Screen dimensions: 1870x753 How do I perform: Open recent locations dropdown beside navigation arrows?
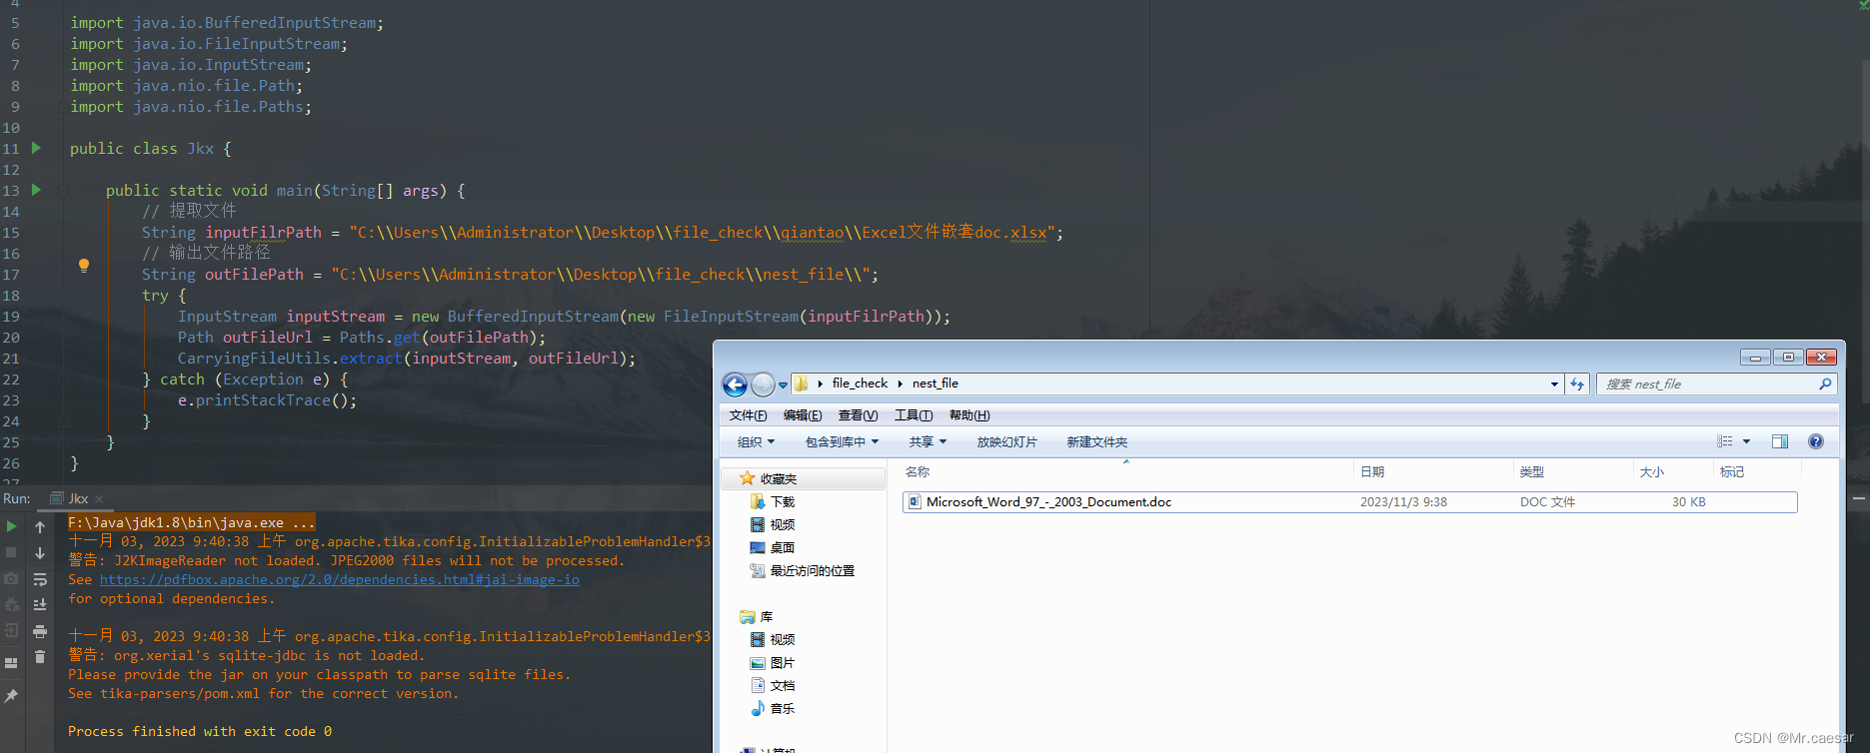[783, 384]
